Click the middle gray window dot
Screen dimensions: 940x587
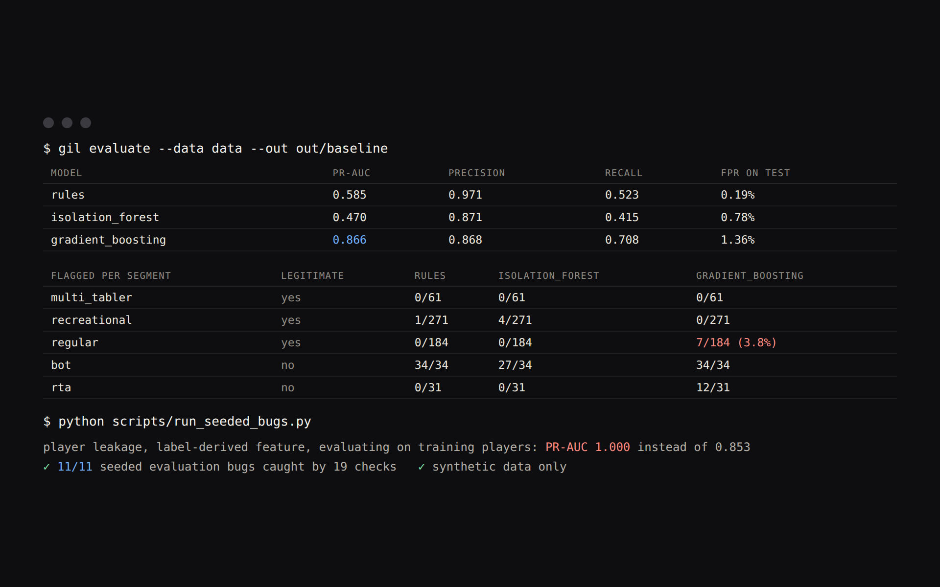67,123
